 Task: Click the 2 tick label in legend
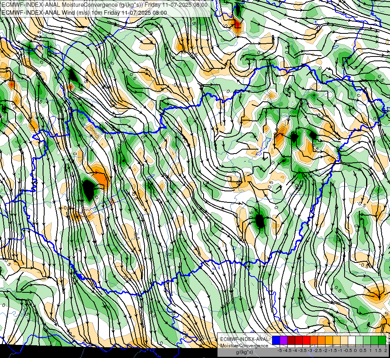(x=386, y=350)
